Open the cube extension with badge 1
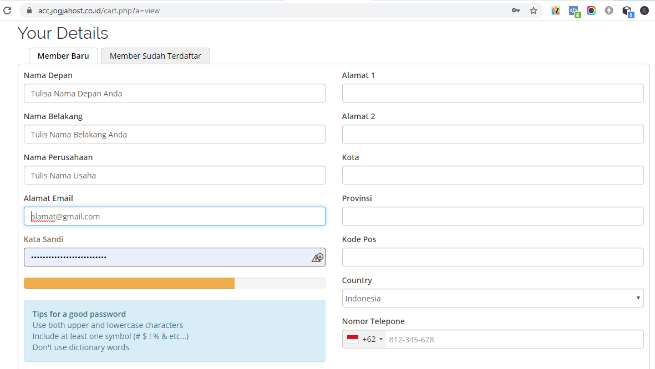This screenshot has width=655, height=369. pos(627,11)
